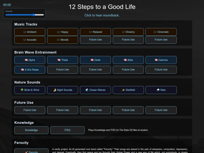The width and height of the screenshot is (204, 153).
Task: Click the 'Ferocity' section heading
Action: coord(21,143)
